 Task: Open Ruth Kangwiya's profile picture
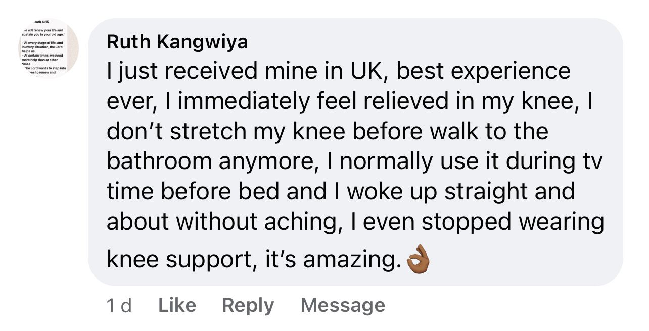click(x=49, y=48)
